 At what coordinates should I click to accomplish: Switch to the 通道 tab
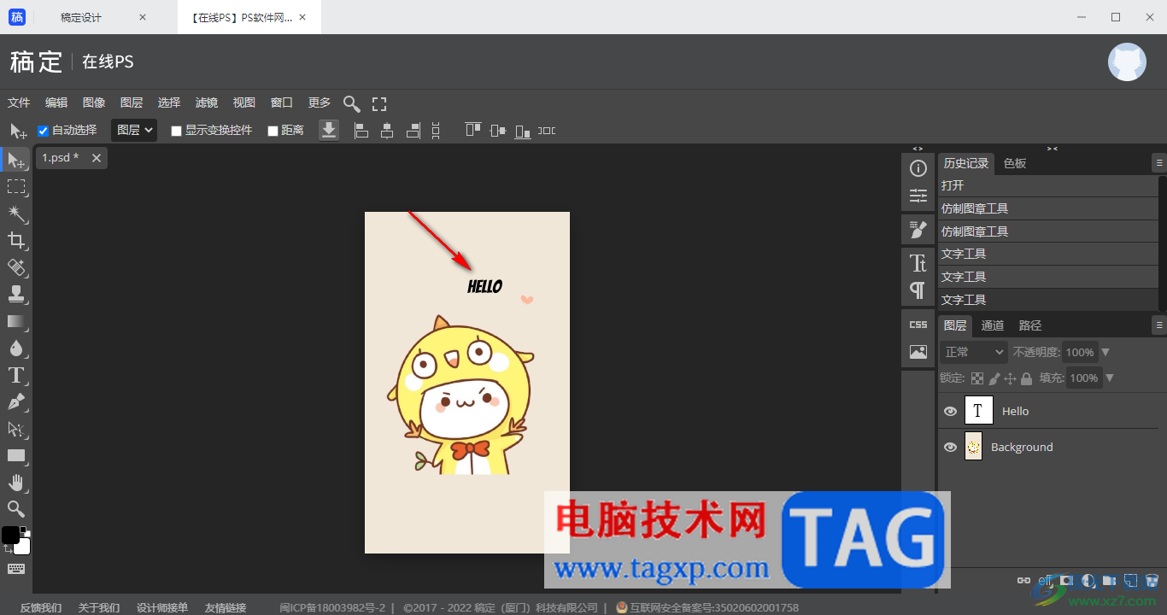tap(993, 325)
